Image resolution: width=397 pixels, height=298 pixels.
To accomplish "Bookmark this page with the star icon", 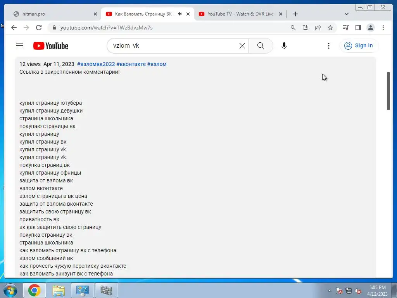I will click(330, 28).
